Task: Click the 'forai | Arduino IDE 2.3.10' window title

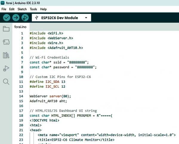Action: [x=23, y=3]
